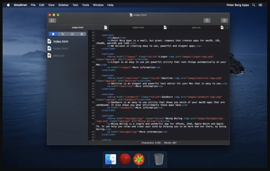Viewport: 270px width, 171px height.
Task: Open the red ball app in Dock
Action: pos(125,159)
